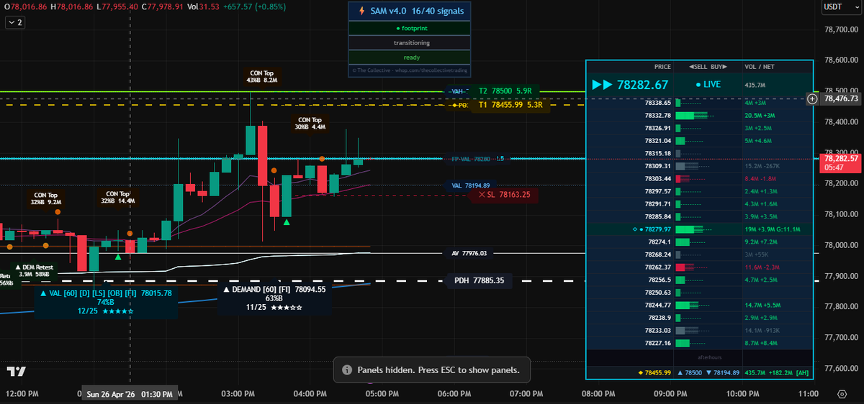Viewport: 864px width, 404px height.
Task: Click the green up-triangle signal near 01:30 PM
Action: click(x=118, y=256)
